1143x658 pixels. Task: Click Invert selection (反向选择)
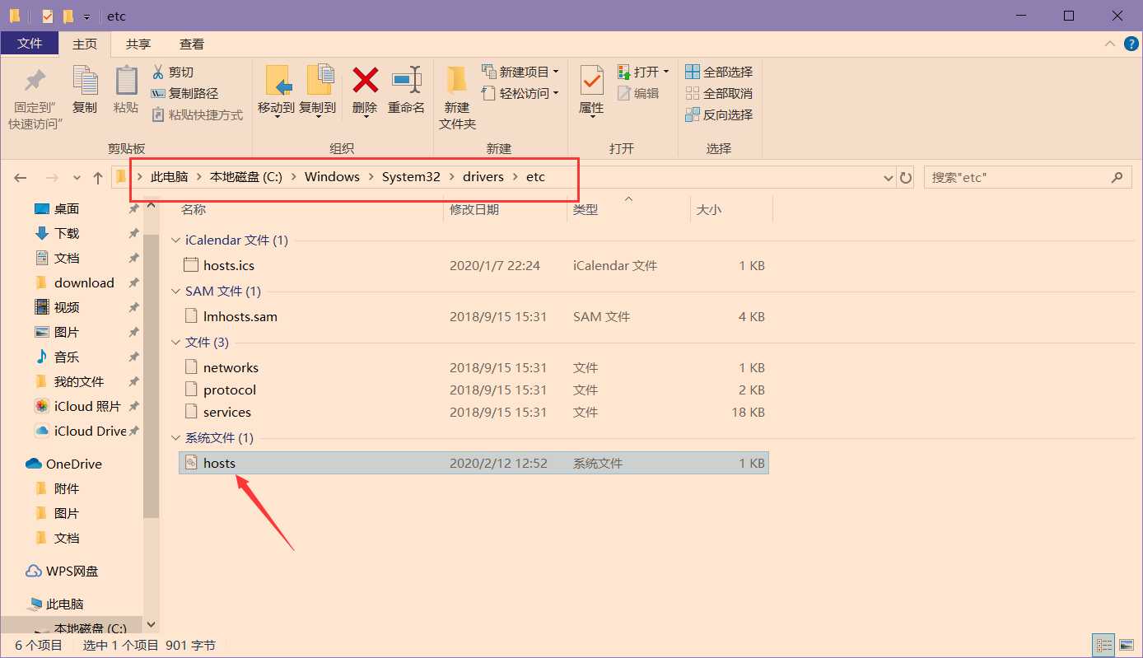(719, 114)
